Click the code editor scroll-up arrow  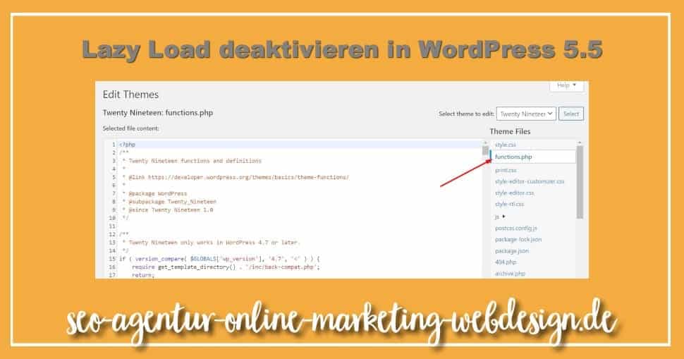pyautogui.click(x=485, y=142)
